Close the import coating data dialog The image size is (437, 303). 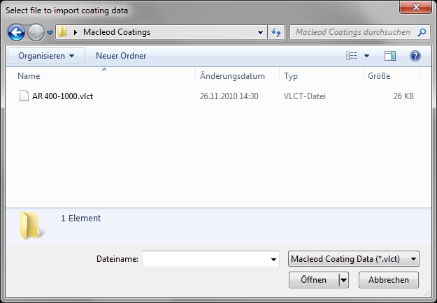416,7
